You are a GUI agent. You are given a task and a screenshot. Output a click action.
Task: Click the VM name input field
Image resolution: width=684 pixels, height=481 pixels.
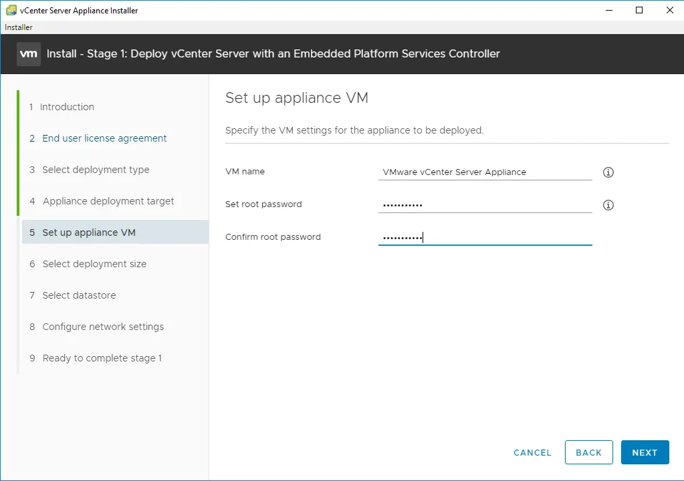coord(485,172)
